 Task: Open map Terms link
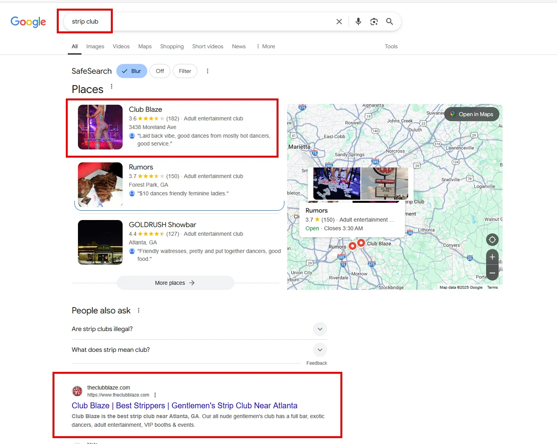[492, 288]
